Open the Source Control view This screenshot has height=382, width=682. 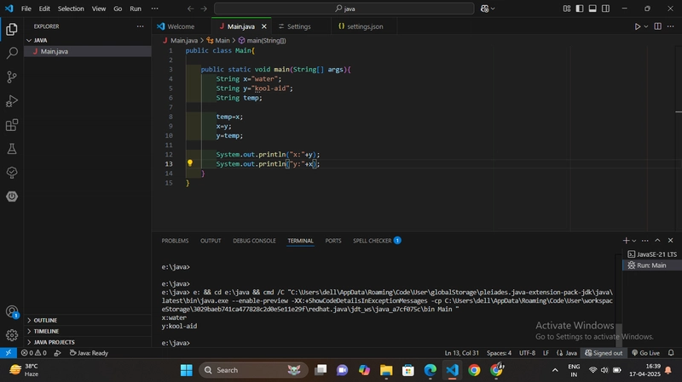click(12, 77)
